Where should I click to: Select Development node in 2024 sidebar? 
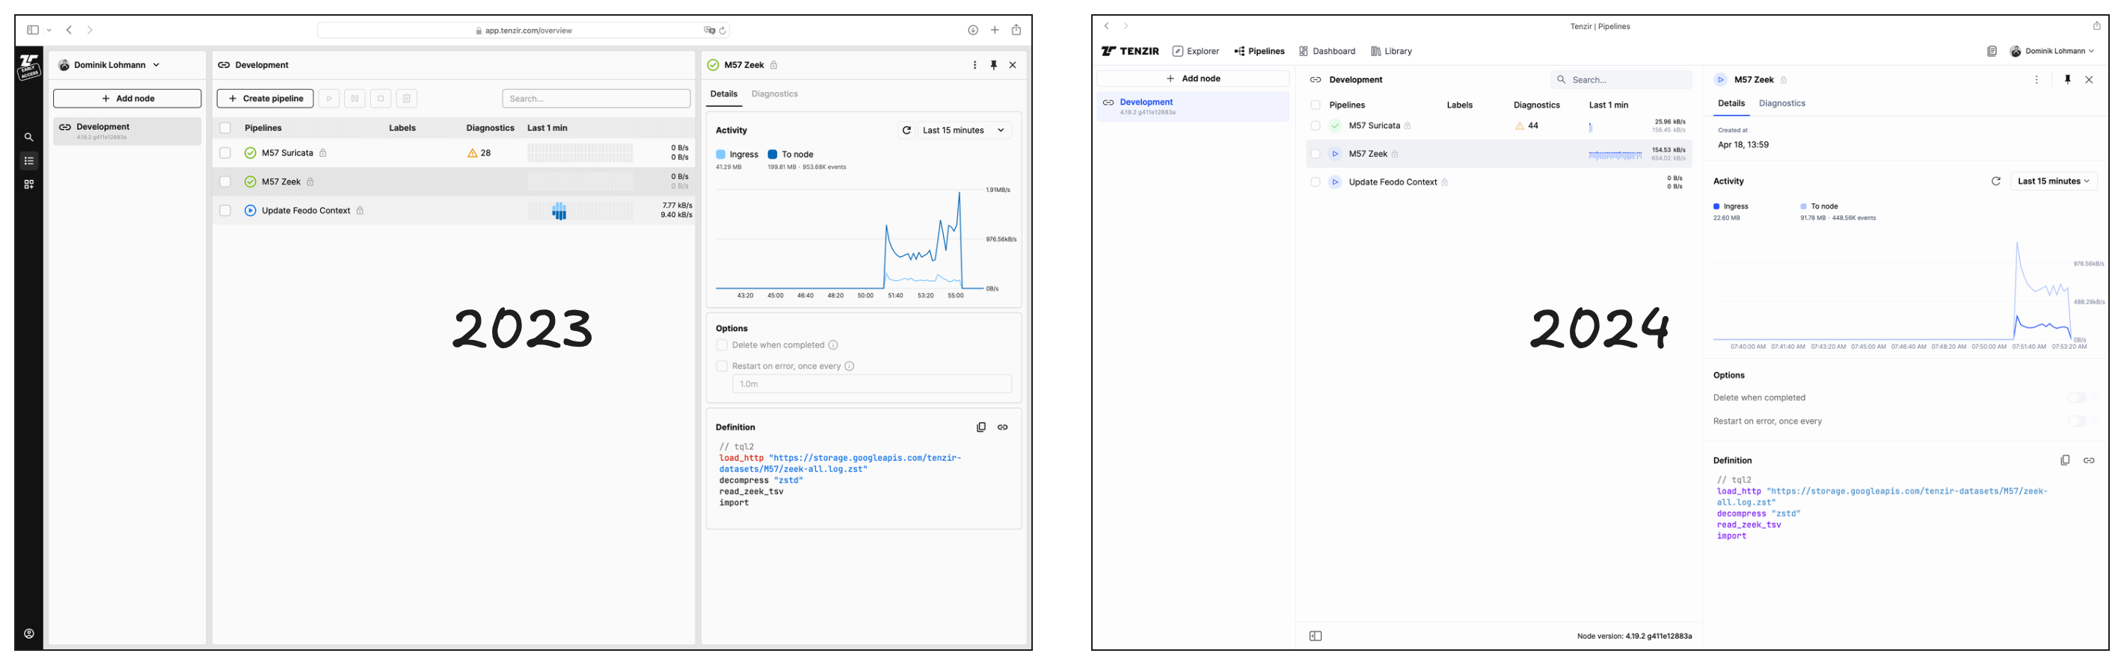coord(1192,106)
